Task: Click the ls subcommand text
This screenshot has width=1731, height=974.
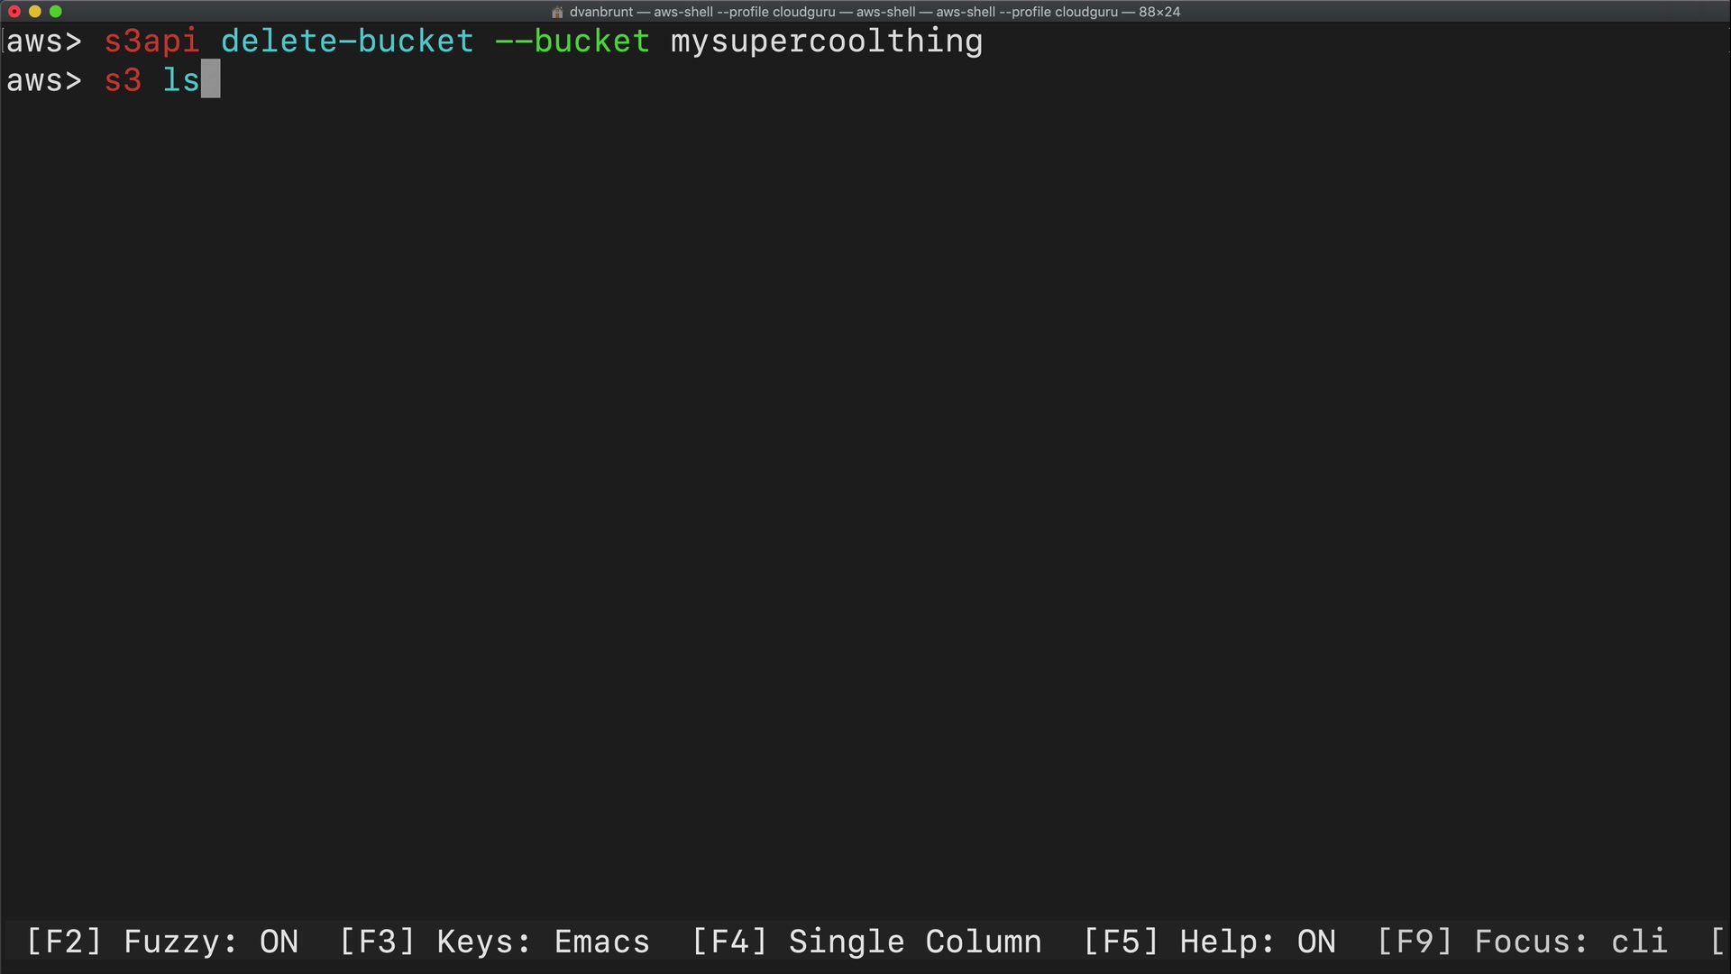Action: [180, 80]
